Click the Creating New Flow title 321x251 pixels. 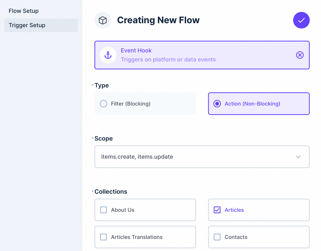point(158,20)
